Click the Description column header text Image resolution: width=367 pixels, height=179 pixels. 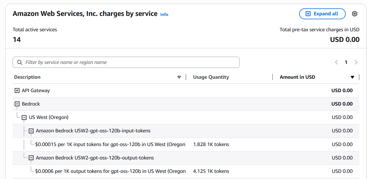tap(27, 77)
